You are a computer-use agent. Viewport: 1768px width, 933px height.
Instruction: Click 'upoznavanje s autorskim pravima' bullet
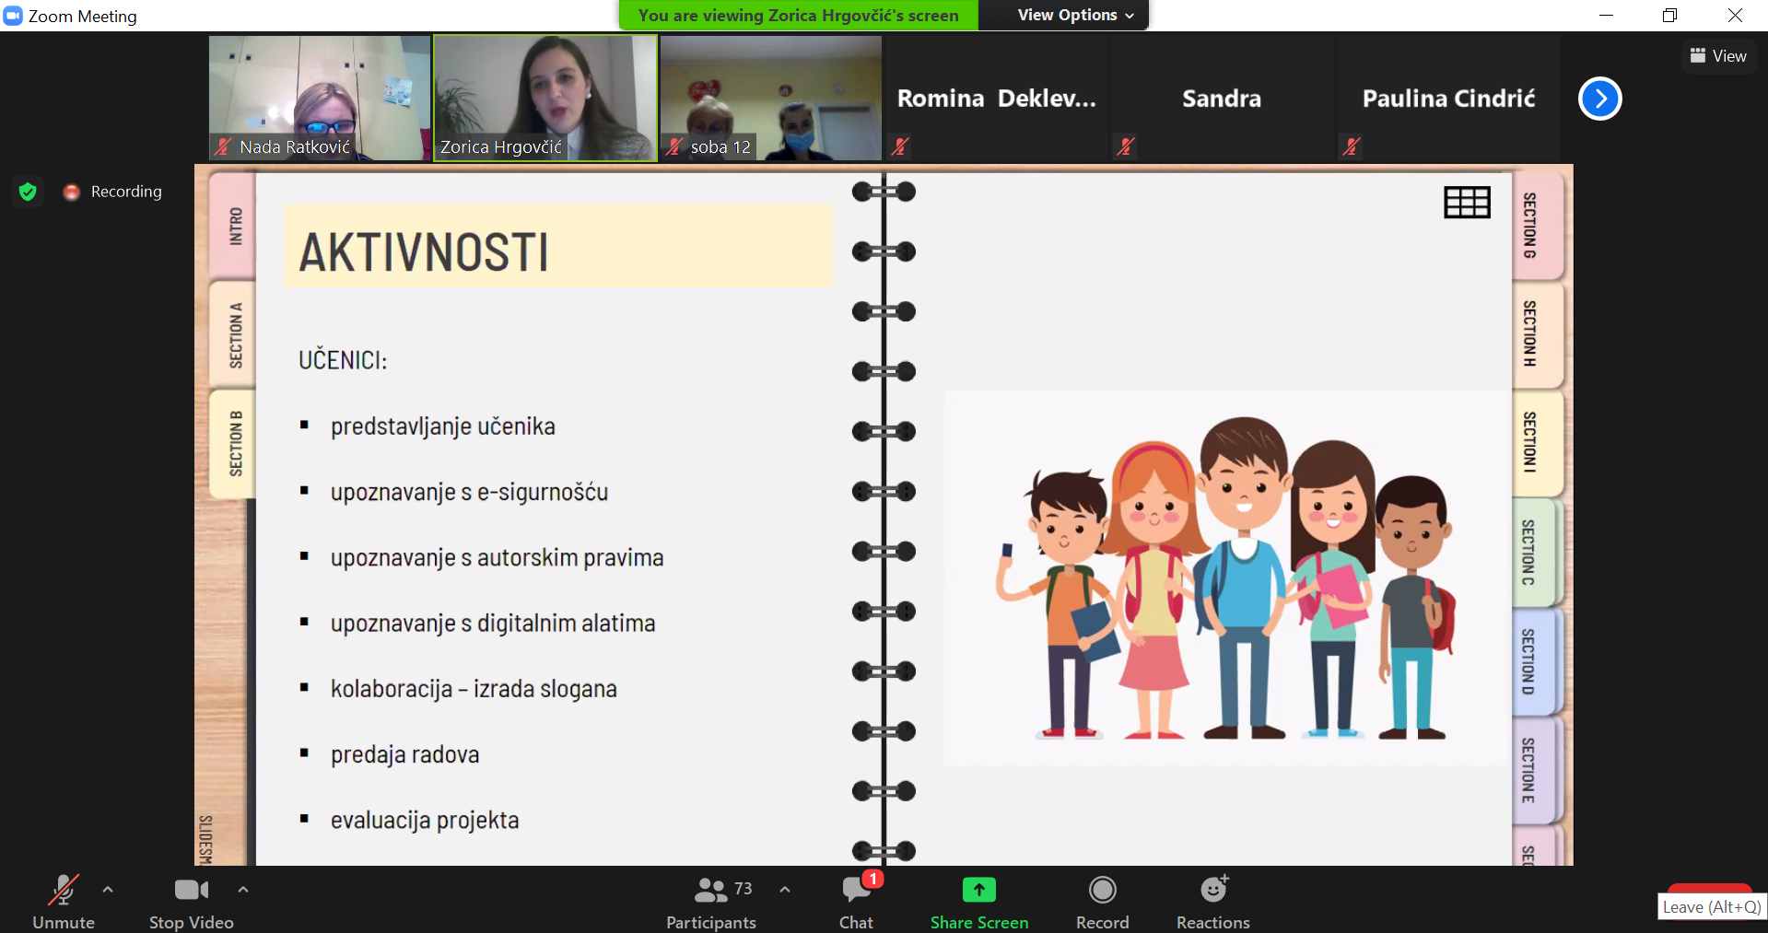(x=498, y=558)
